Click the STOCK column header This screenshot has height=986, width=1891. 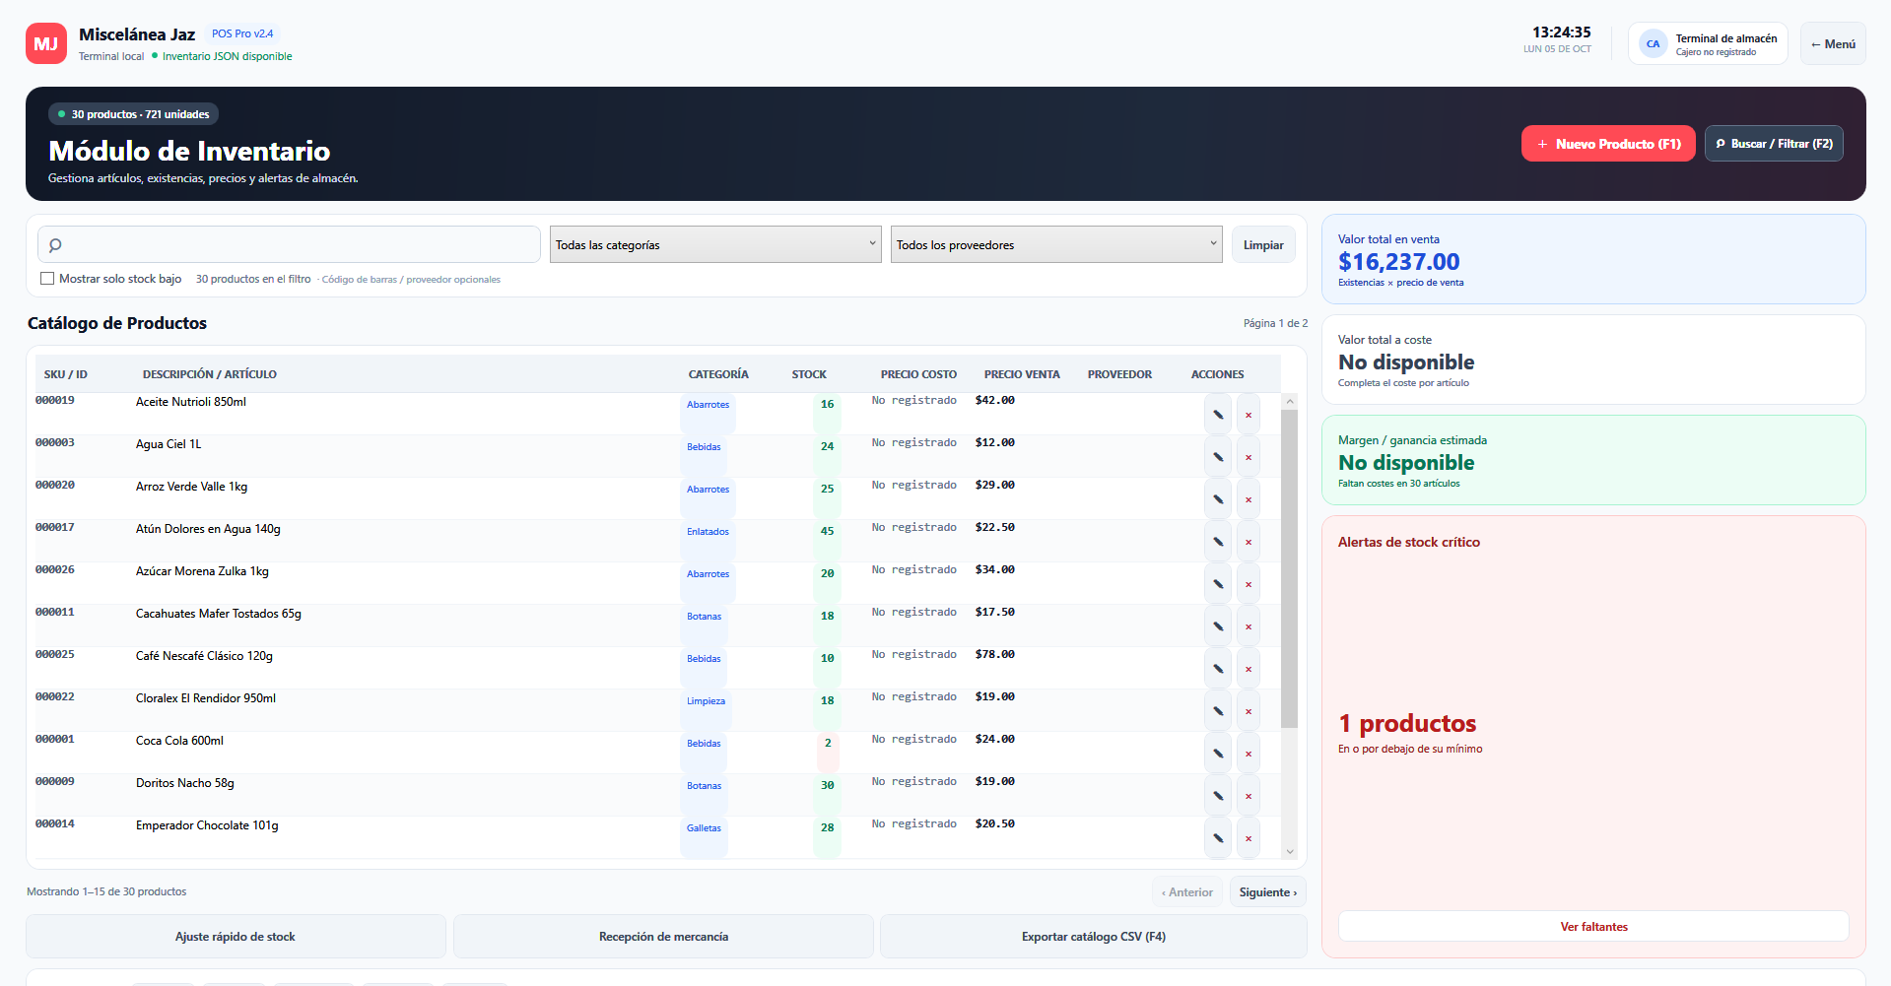click(x=809, y=374)
